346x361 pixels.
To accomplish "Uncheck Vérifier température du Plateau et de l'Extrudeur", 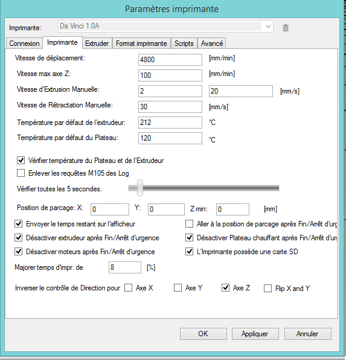I will click(21, 160).
